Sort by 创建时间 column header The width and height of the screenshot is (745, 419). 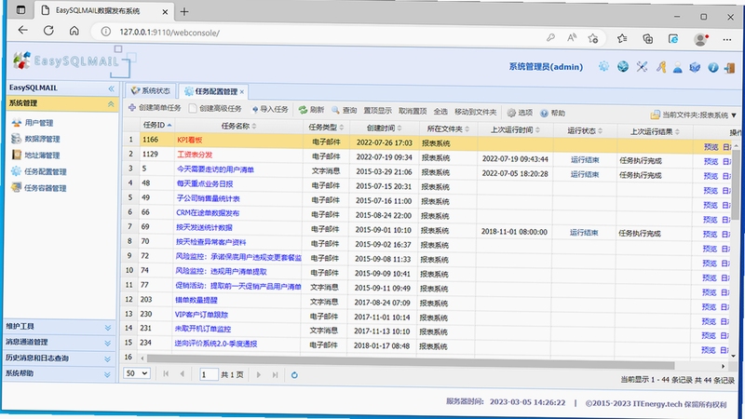click(384, 128)
